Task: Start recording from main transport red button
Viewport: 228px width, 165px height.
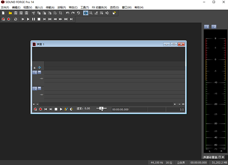Action: tap(9, 19)
